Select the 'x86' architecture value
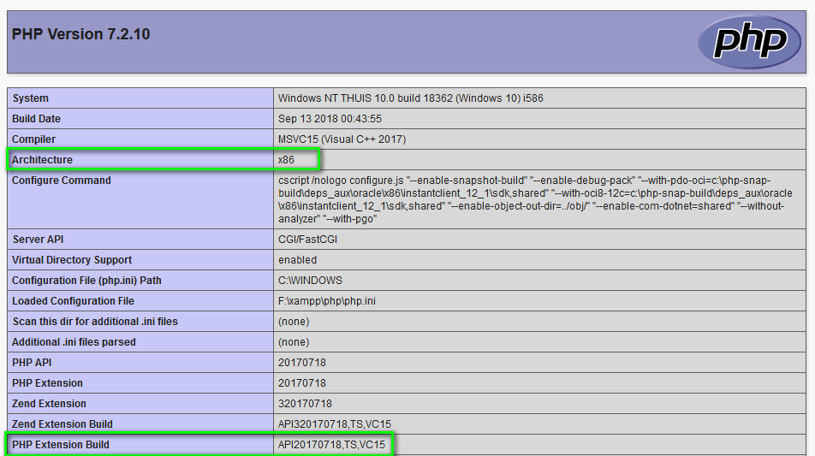Image resolution: width=815 pixels, height=456 pixels. click(286, 159)
